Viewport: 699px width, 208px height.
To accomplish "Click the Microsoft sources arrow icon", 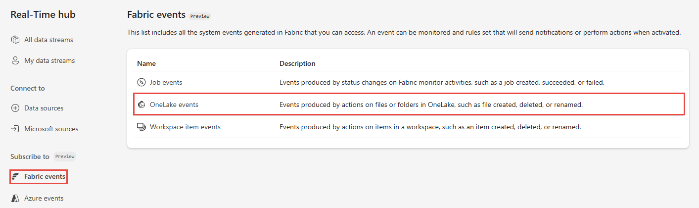I will coord(15,129).
